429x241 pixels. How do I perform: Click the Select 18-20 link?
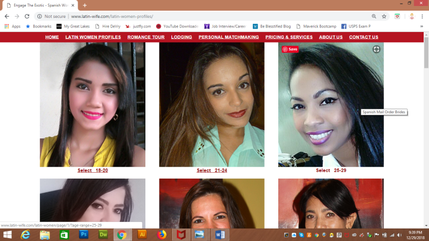93,170
